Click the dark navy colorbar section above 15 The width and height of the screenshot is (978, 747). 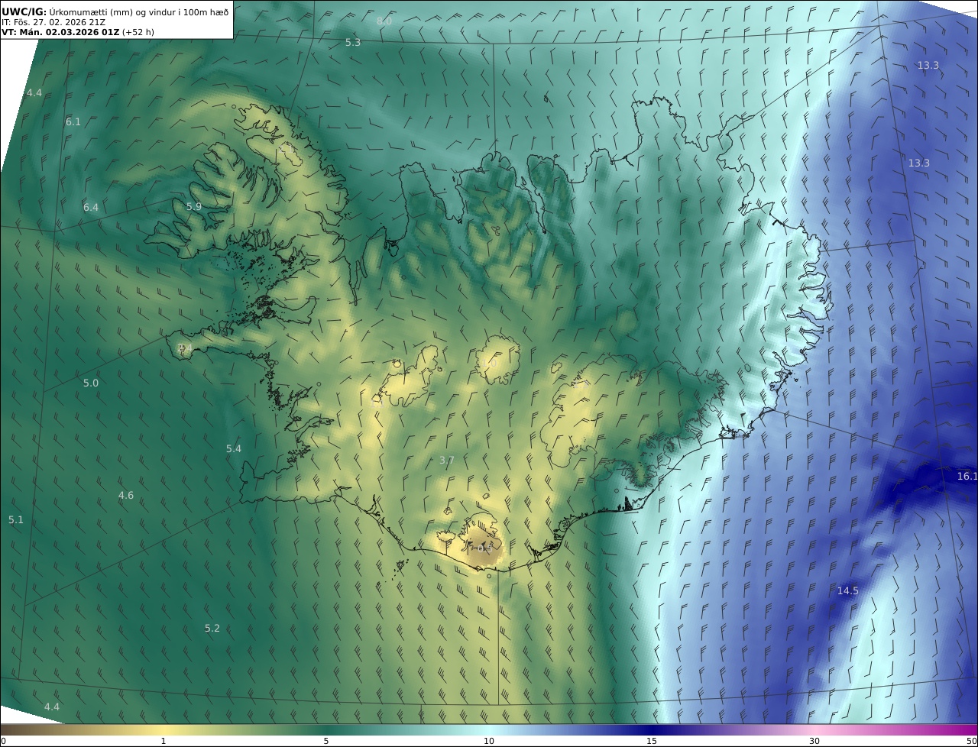tap(652, 729)
